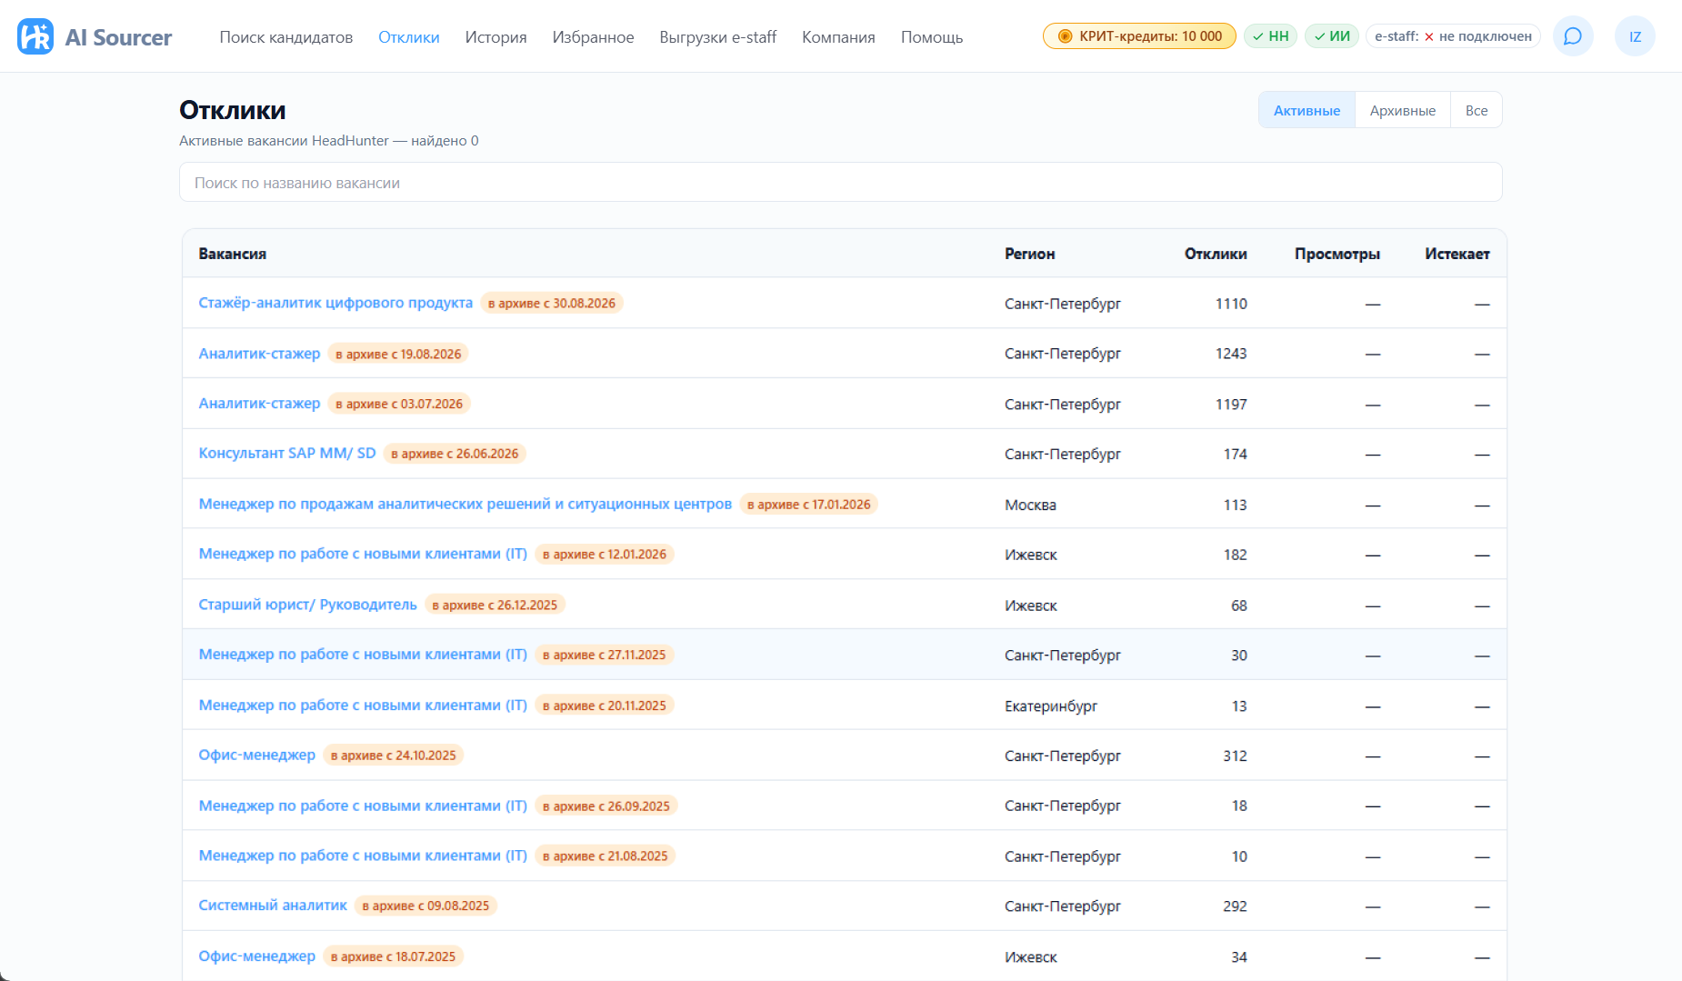Click the ИИ status badge
This screenshot has width=1682, height=981.
pyautogui.click(x=1332, y=36)
